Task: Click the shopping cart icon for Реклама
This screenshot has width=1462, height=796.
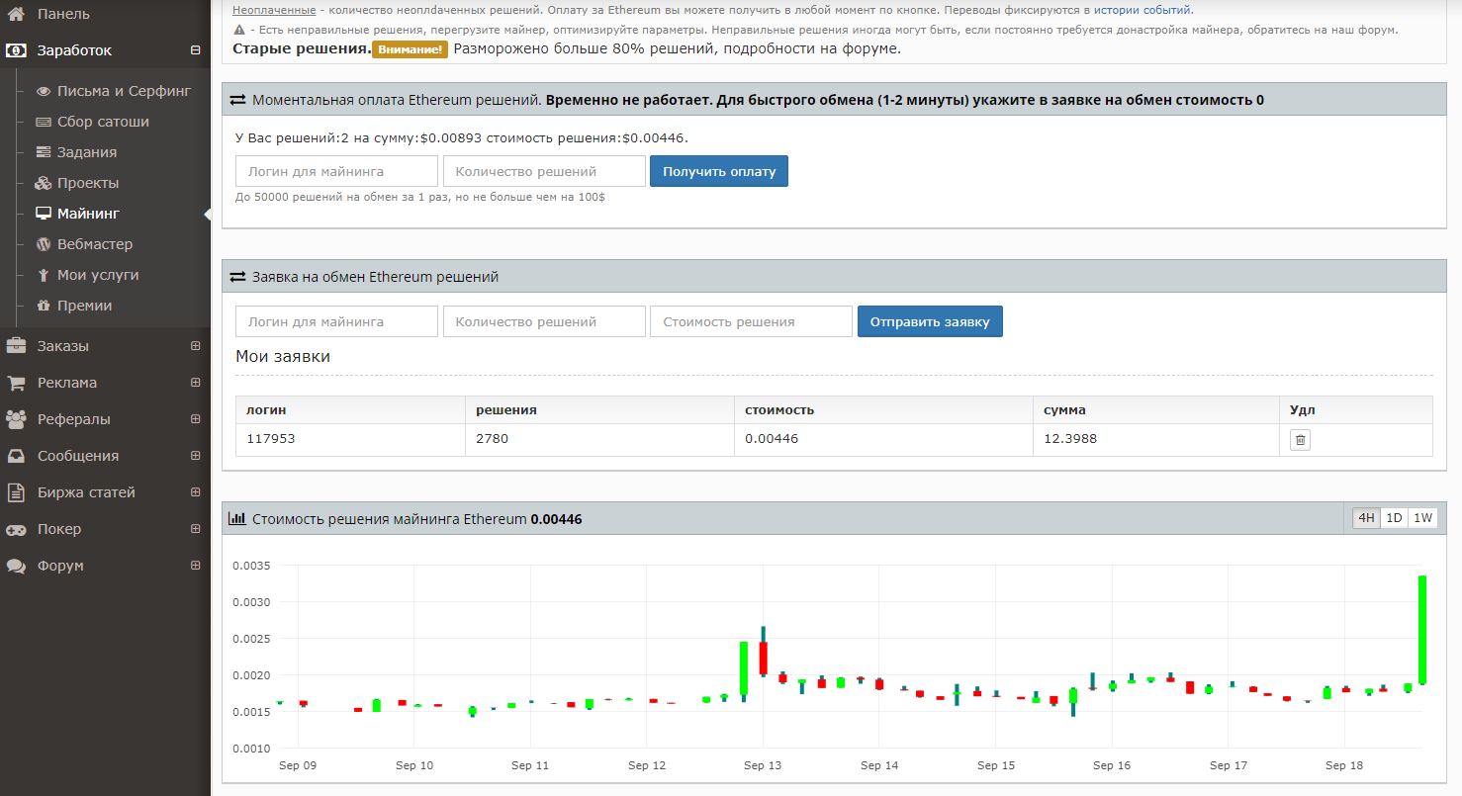Action: coord(16,383)
